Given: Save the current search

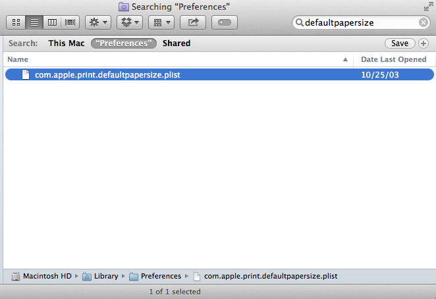Looking at the screenshot, I should tap(400, 43).
